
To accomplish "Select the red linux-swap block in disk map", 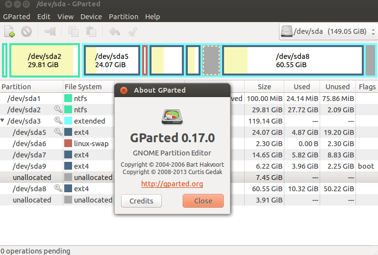I will (x=145, y=60).
